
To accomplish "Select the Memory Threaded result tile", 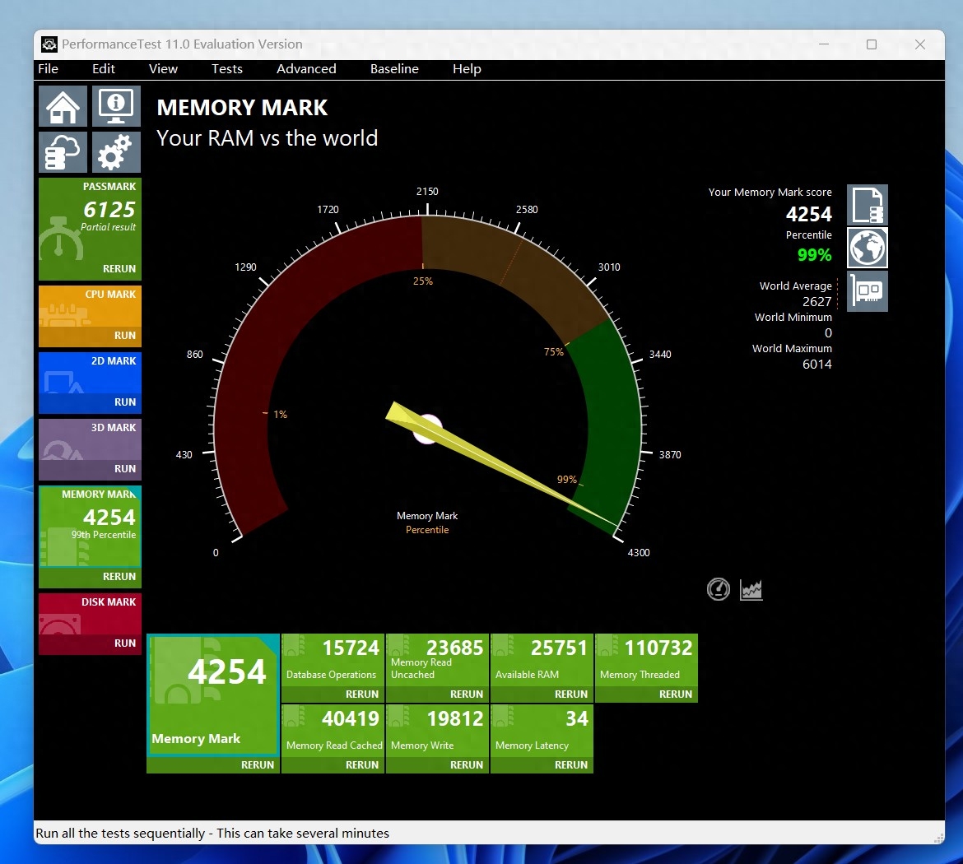I will tap(646, 659).
